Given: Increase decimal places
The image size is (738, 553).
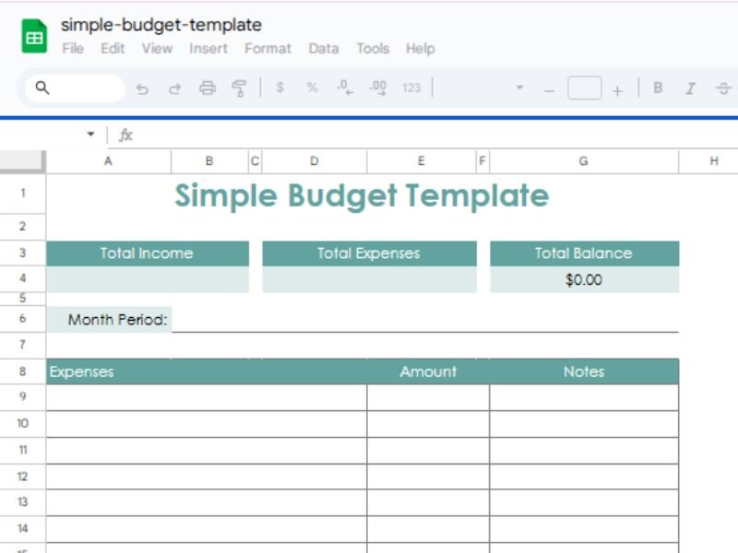Looking at the screenshot, I should pos(378,88).
